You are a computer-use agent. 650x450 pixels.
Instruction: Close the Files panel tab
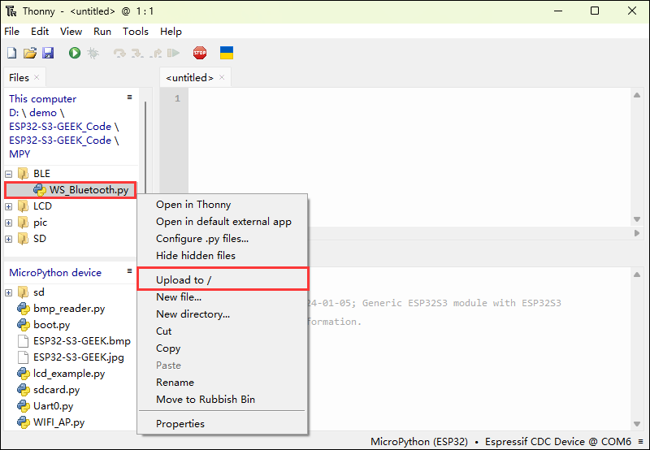[x=37, y=78]
